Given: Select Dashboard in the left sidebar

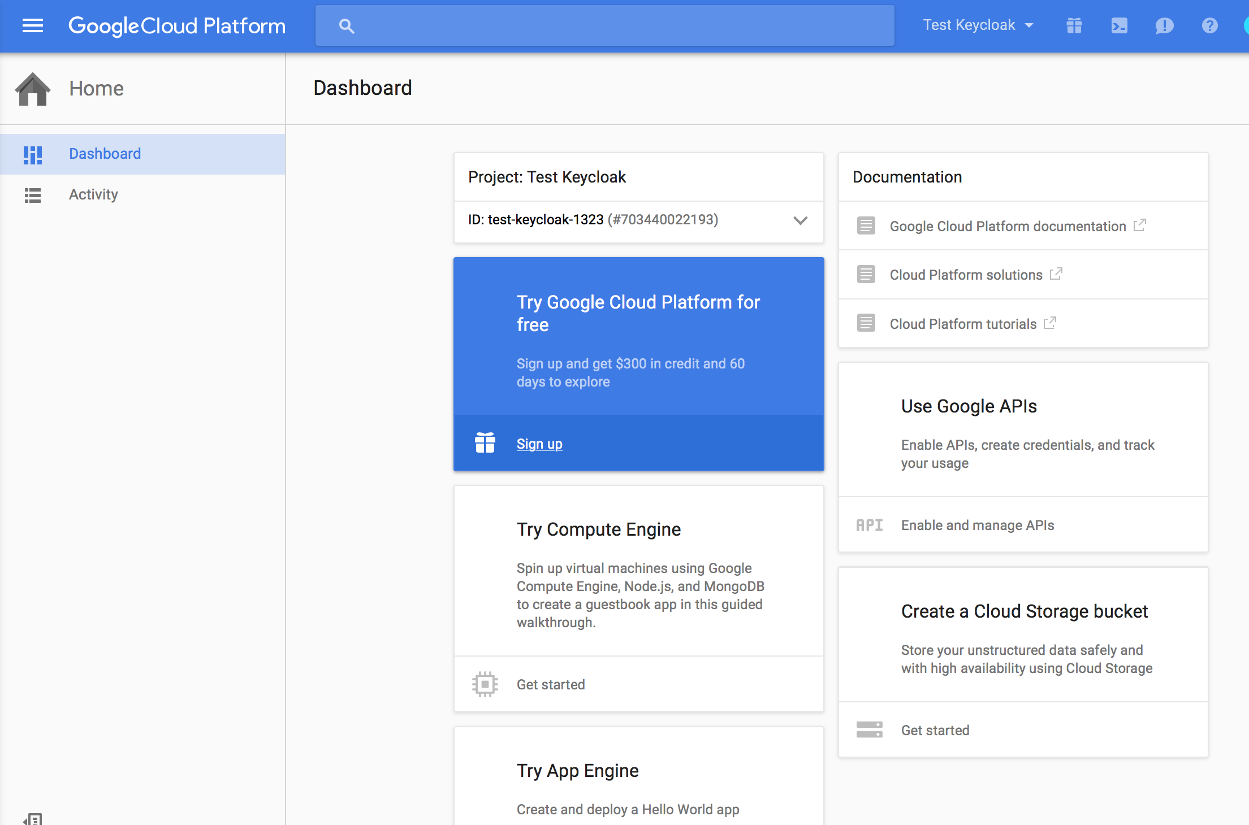Looking at the screenshot, I should coord(105,153).
